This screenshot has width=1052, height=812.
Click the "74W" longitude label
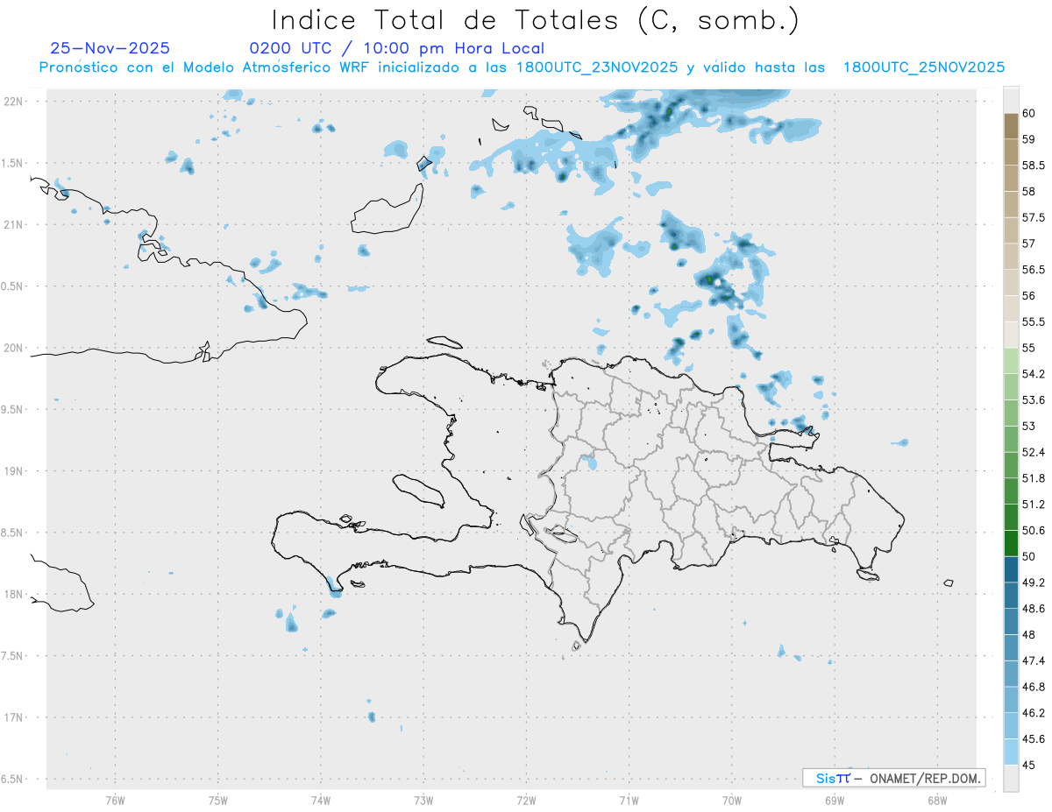pos(320,800)
